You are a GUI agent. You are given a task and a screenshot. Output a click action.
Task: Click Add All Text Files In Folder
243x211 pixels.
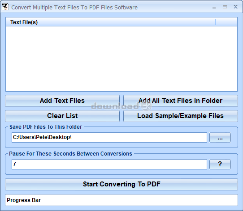point(181,101)
